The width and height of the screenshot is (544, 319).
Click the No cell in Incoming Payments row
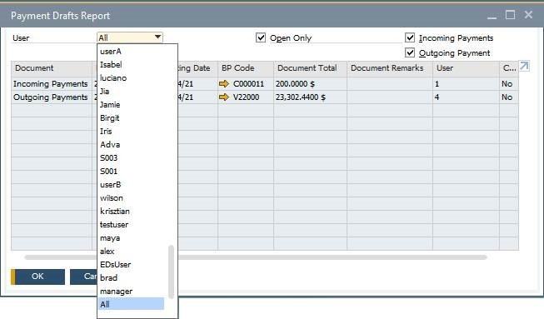tap(509, 84)
